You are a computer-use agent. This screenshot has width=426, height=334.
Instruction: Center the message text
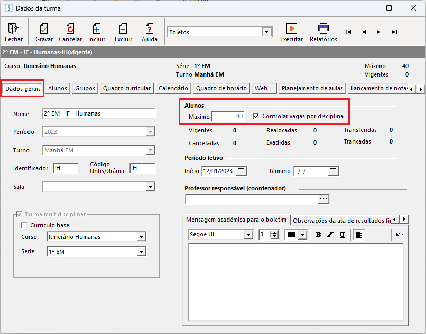(x=371, y=235)
